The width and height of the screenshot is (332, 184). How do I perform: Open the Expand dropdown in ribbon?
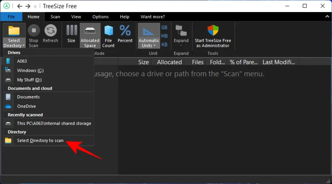click(x=181, y=36)
